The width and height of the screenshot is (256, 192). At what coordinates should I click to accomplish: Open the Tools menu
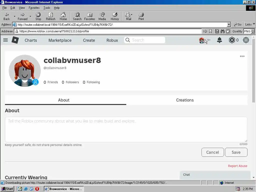point(47,8)
